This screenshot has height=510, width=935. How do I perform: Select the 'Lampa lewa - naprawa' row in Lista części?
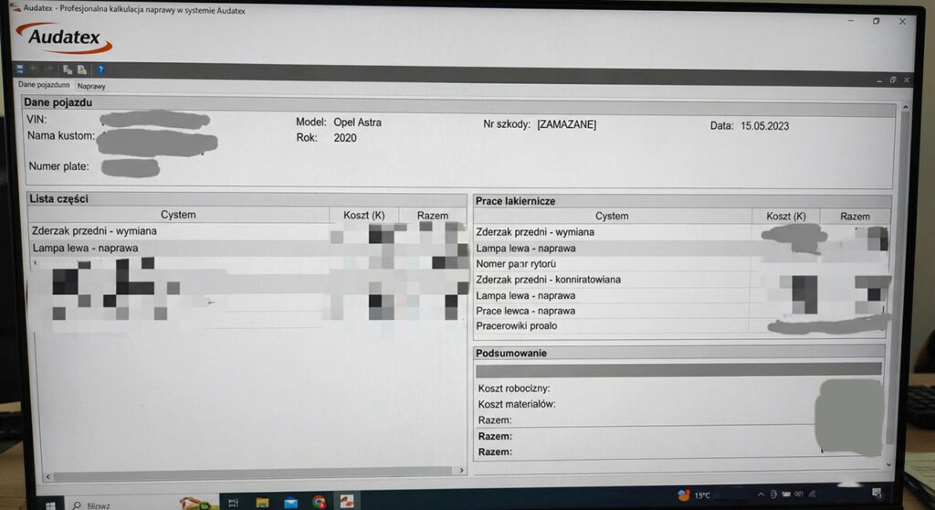(85, 248)
